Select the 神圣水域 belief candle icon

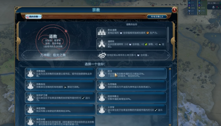point(30,121)
